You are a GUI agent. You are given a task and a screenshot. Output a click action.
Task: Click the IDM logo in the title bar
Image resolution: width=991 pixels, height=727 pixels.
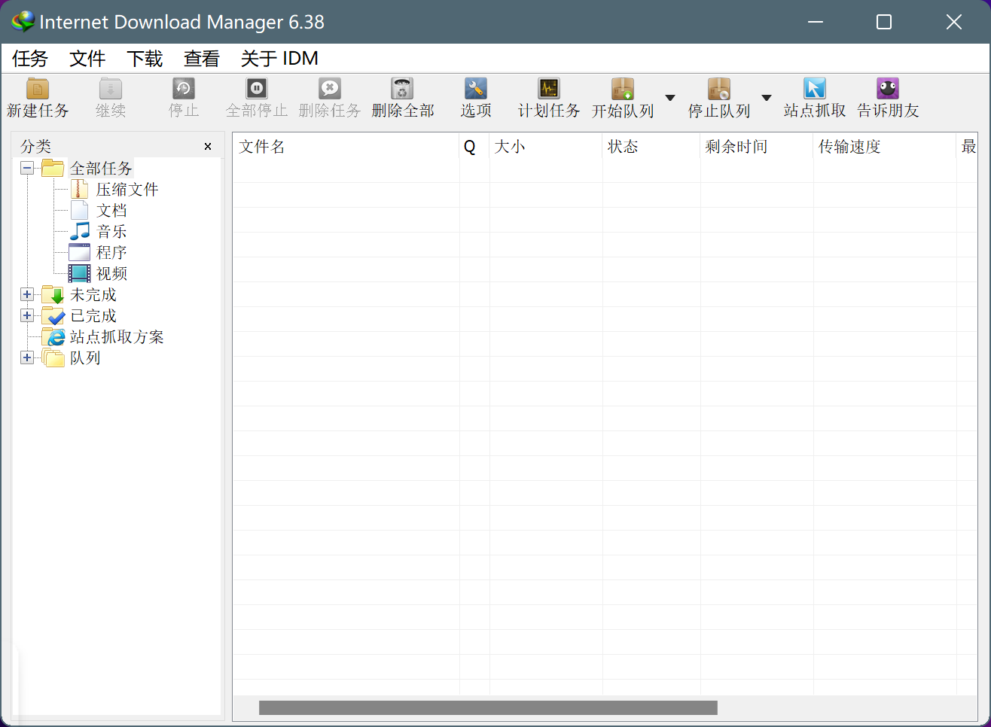tap(23, 22)
